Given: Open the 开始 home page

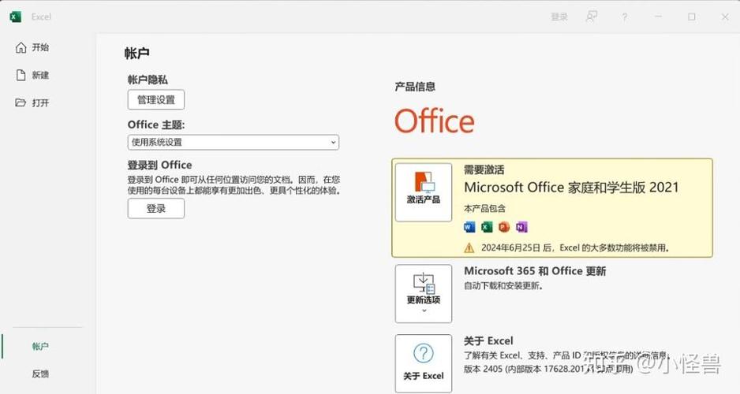Looking at the screenshot, I should point(32,47).
